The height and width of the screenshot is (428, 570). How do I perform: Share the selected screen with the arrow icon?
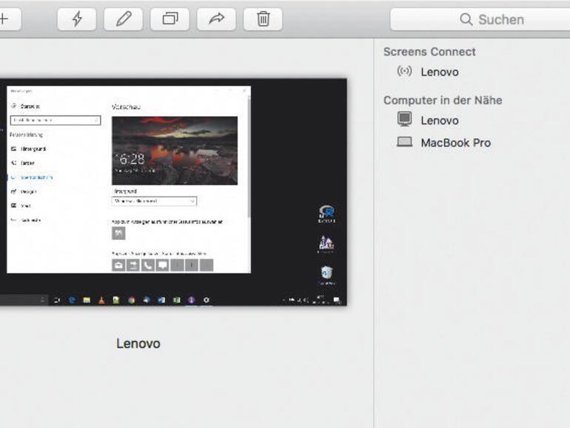[216, 19]
